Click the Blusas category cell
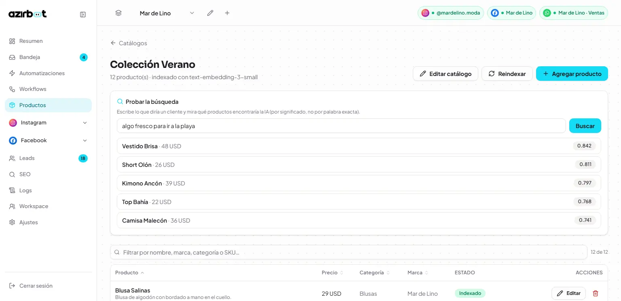This screenshot has height=301, width=621. click(x=368, y=294)
